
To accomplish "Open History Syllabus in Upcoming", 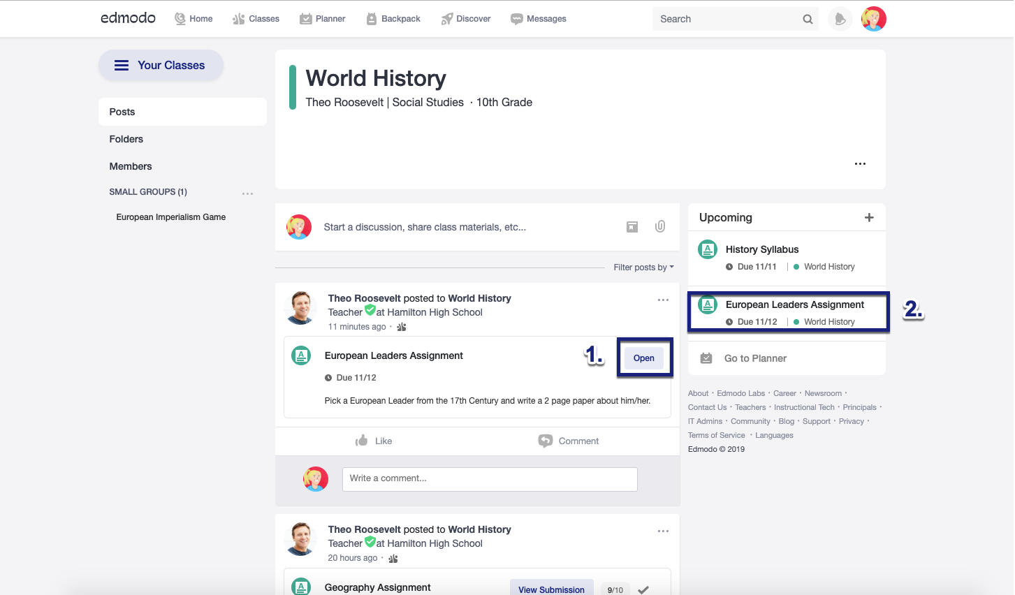I will coord(762,249).
